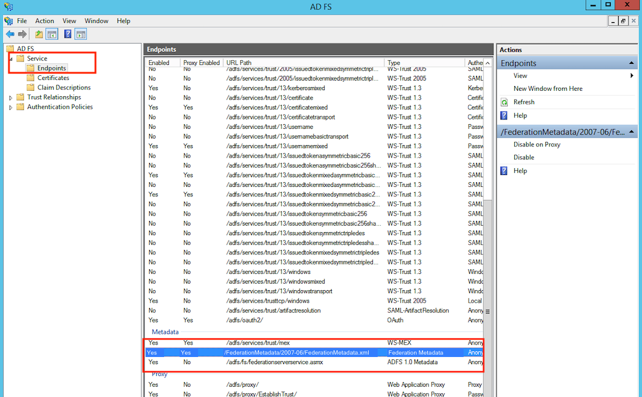The image size is (642, 397).
Task: Toggle the Show/Hide Console Tree icon
Action: [52, 34]
